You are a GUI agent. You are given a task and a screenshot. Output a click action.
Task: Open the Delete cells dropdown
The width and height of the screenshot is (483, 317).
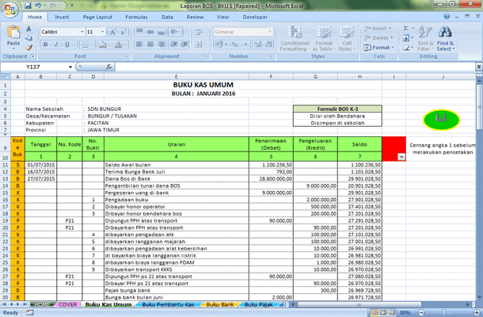tap(378, 38)
